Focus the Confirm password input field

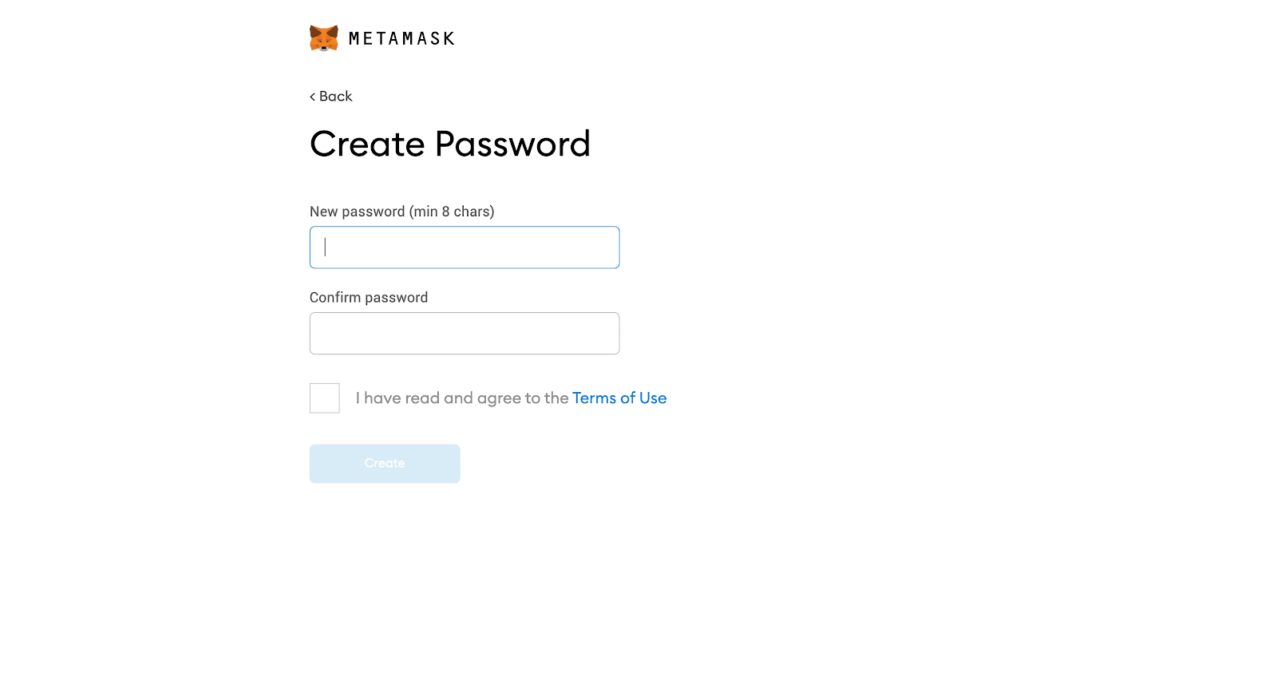[x=465, y=334]
